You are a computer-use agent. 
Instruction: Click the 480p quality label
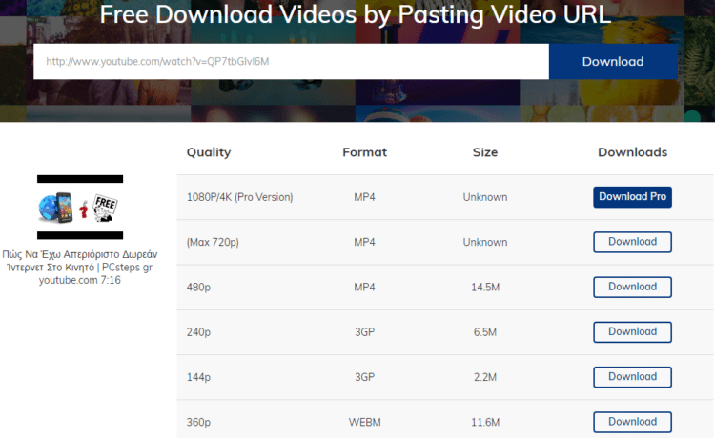(x=198, y=288)
